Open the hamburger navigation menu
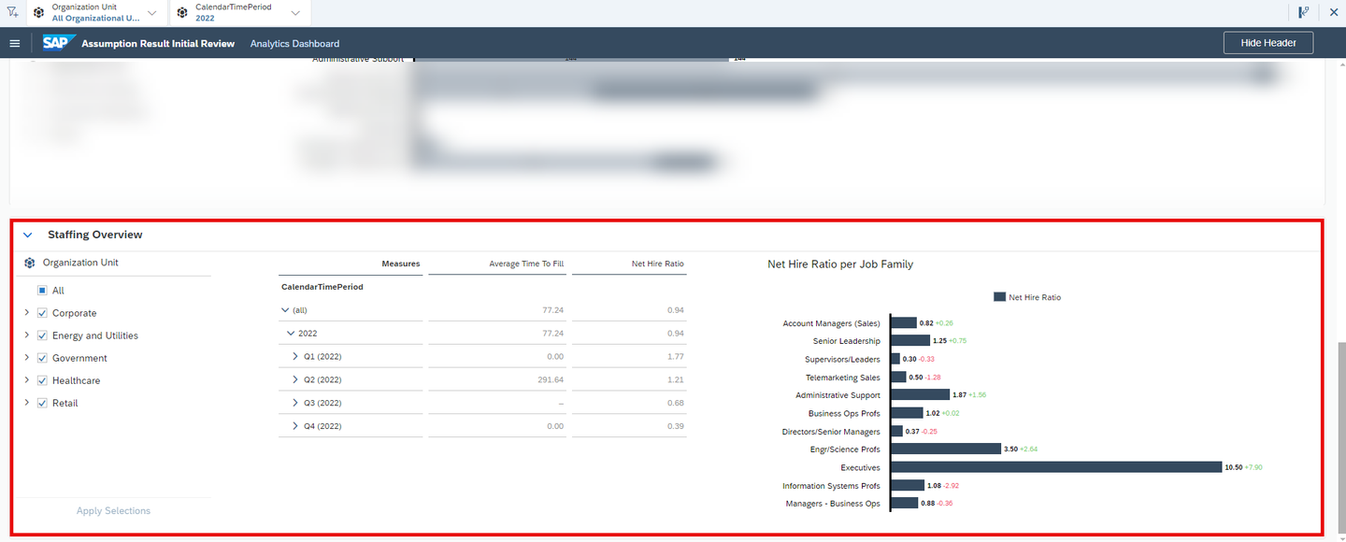Image resolution: width=1346 pixels, height=542 pixels. [x=15, y=43]
